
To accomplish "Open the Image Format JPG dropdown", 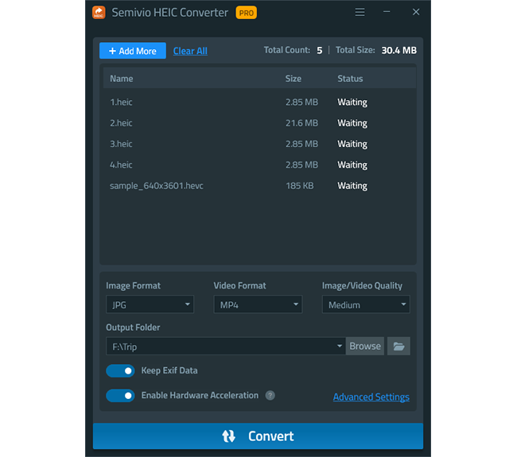I will pos(150,304).
